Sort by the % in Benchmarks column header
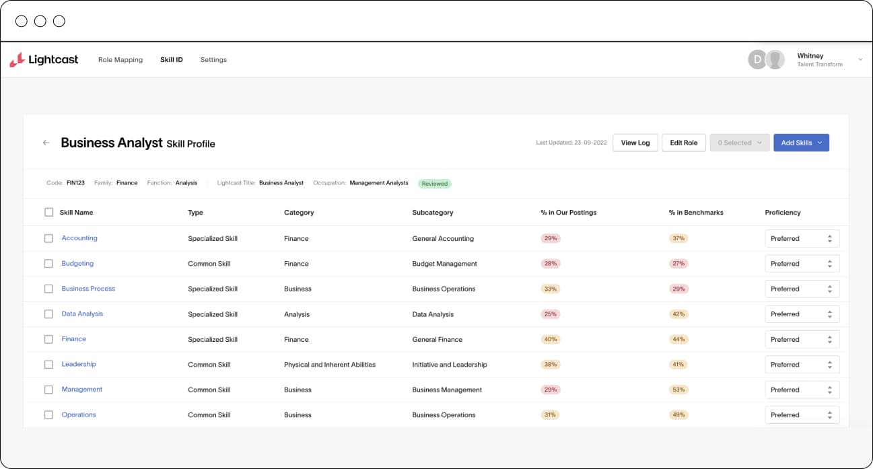The width and height of the screenshot is (873, 469). (x=695, y=213)
